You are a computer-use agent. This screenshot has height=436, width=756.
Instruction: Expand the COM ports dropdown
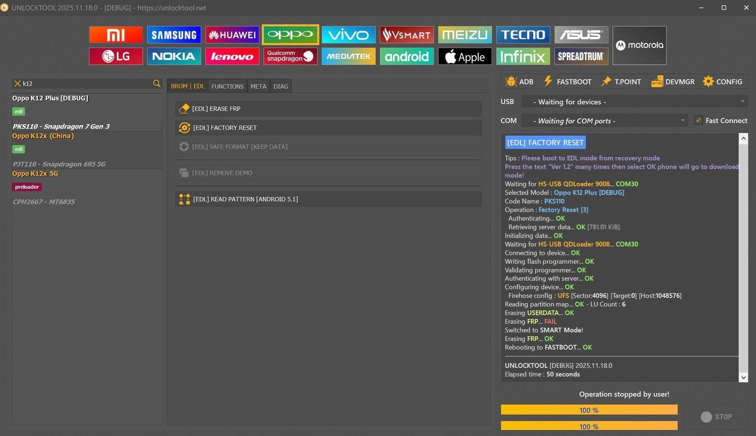[605, 121]
